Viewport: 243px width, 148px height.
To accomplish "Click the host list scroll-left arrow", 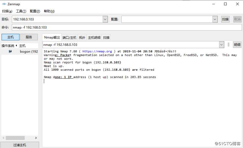I will pyautogui.click(x=3, y=138).
